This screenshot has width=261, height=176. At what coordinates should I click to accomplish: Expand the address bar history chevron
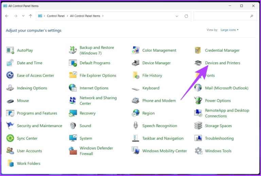(x=177, y=16)
